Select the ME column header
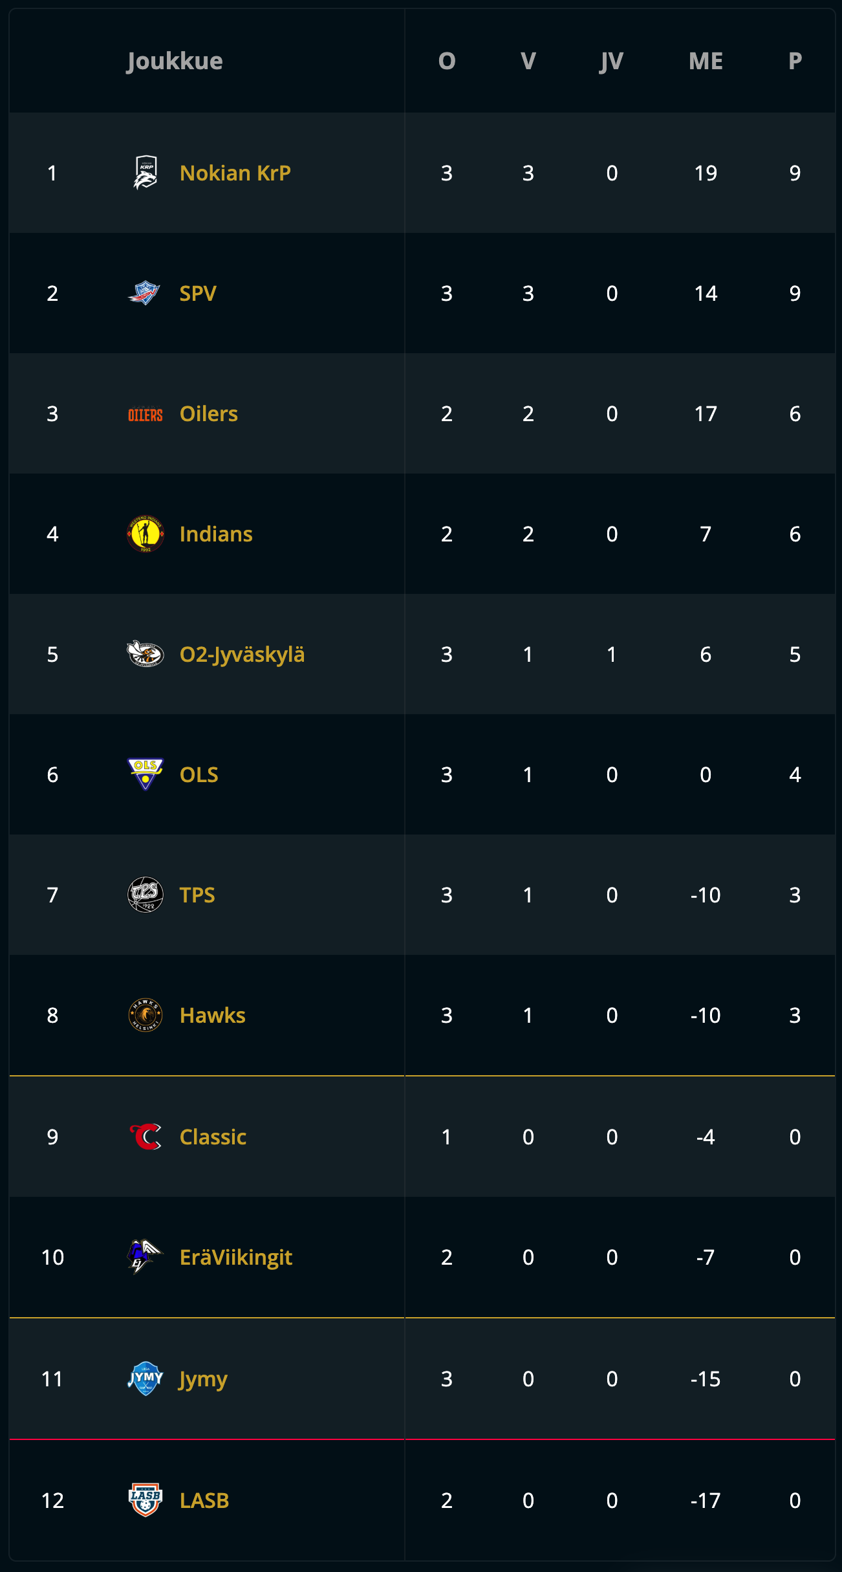Screen dimensions: 842x1572 click(706, 61)
